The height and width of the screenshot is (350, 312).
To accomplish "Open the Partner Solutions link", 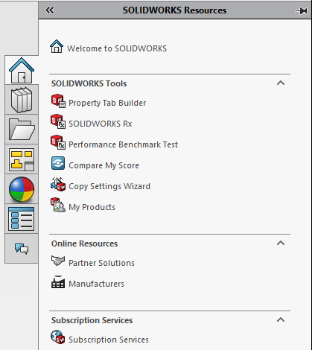I will click(101, 263).
